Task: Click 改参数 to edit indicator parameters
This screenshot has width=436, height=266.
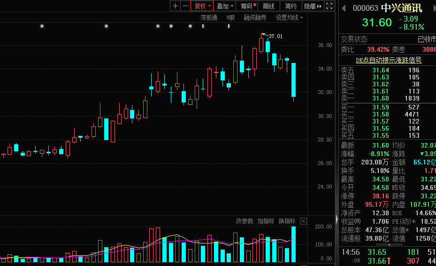Action: 245,221
